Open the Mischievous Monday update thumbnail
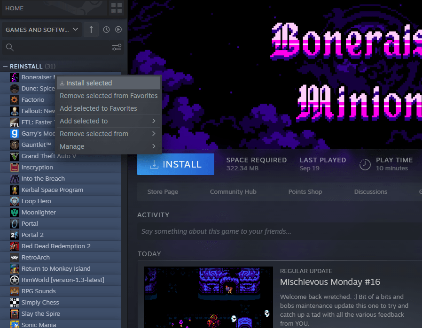The height and width of the screenshot is (328, 422). point(208,297)
